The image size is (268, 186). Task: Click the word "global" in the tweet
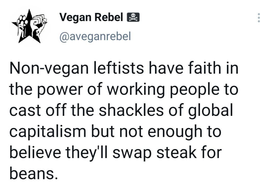click(x=211, y=111)
